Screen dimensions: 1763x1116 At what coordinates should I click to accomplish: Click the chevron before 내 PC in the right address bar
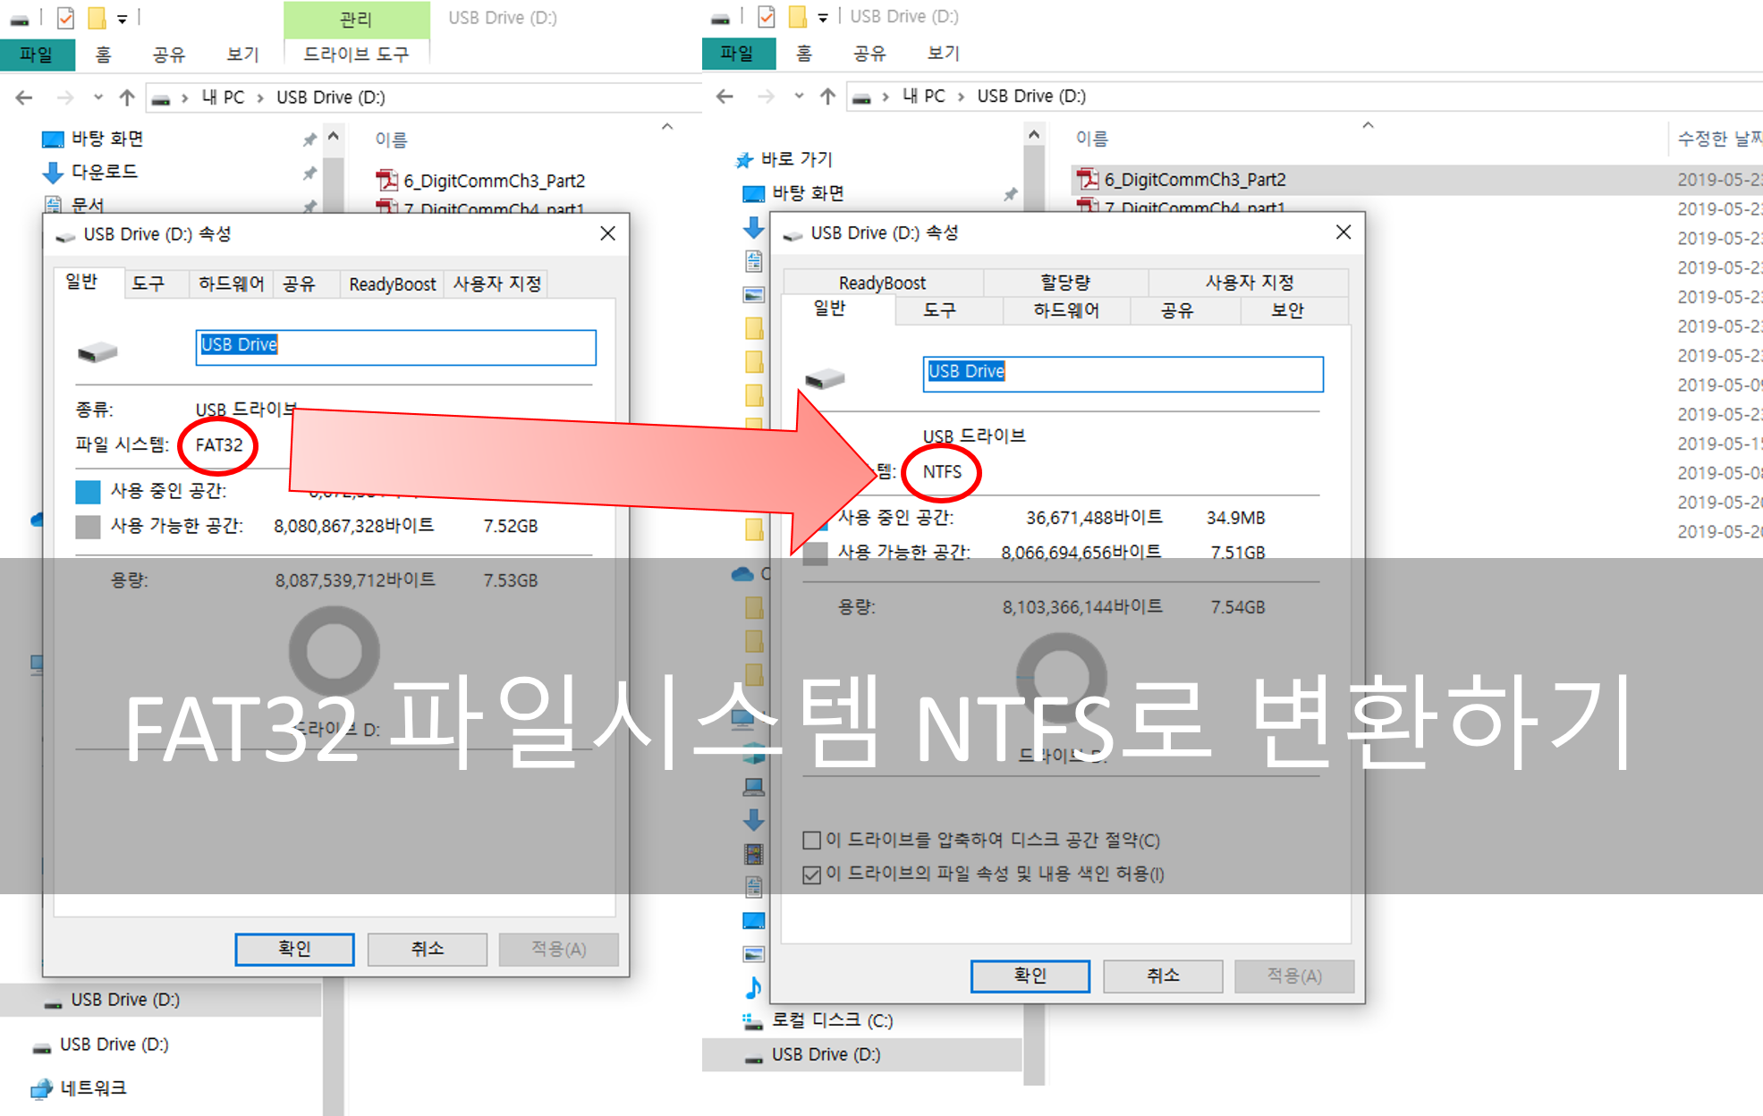pyautogui.click(x=885, y=97)
